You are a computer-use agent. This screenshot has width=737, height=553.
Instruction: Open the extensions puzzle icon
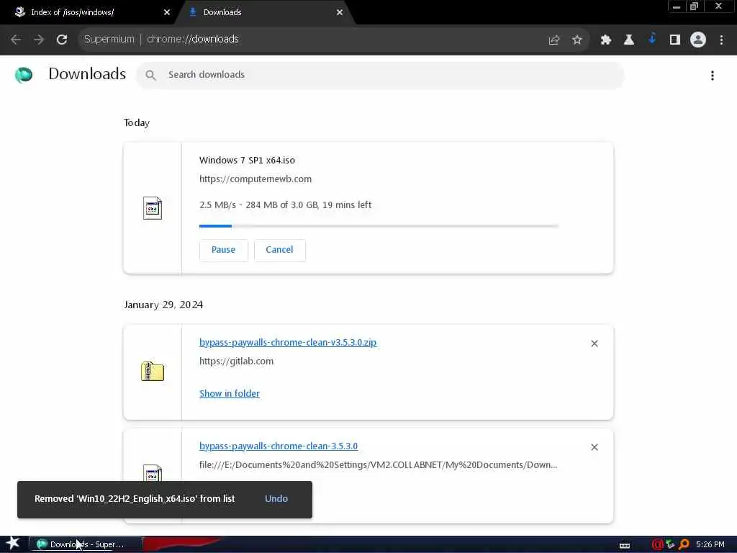[606, 40]
